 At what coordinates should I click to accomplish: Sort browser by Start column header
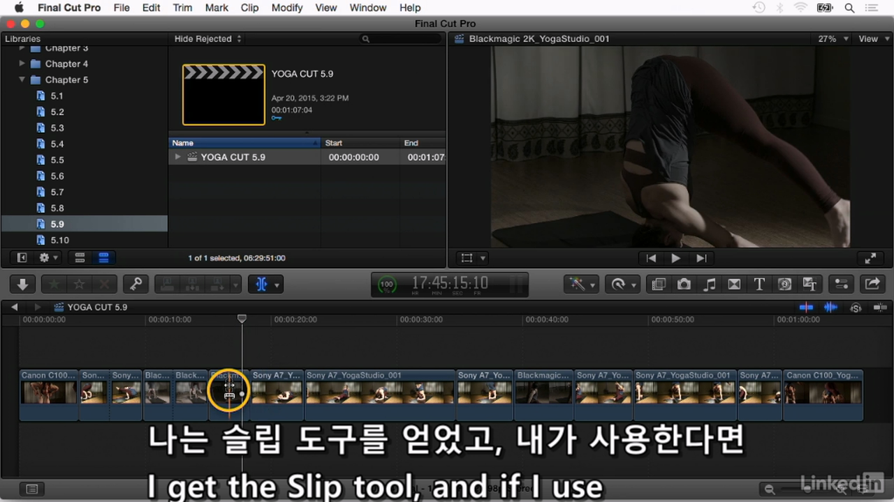coord(361,143)
